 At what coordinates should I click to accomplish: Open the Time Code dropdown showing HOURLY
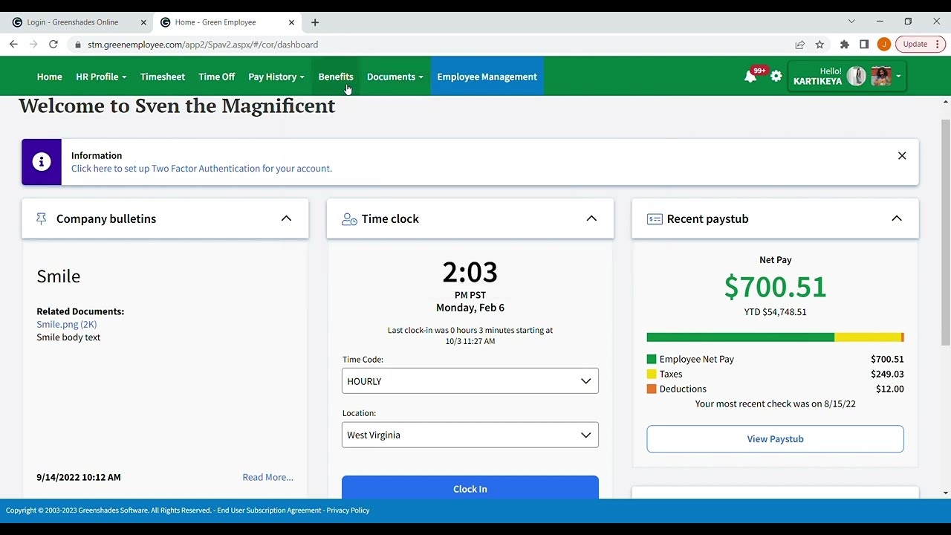pyautogui.click(x=470, y=380)
